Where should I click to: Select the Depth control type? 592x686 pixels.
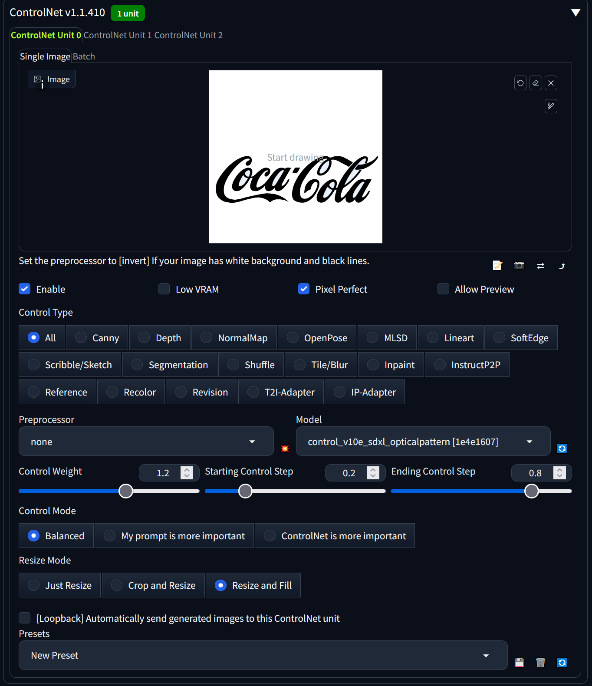tap(160, 337)
